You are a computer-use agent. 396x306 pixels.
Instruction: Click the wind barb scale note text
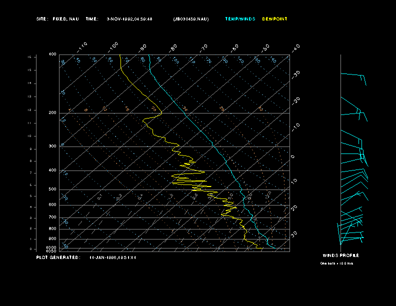click(x=336, y=263)
